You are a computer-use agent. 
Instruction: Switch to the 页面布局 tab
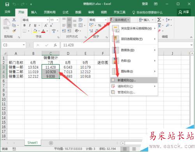[x=50, y=12]
